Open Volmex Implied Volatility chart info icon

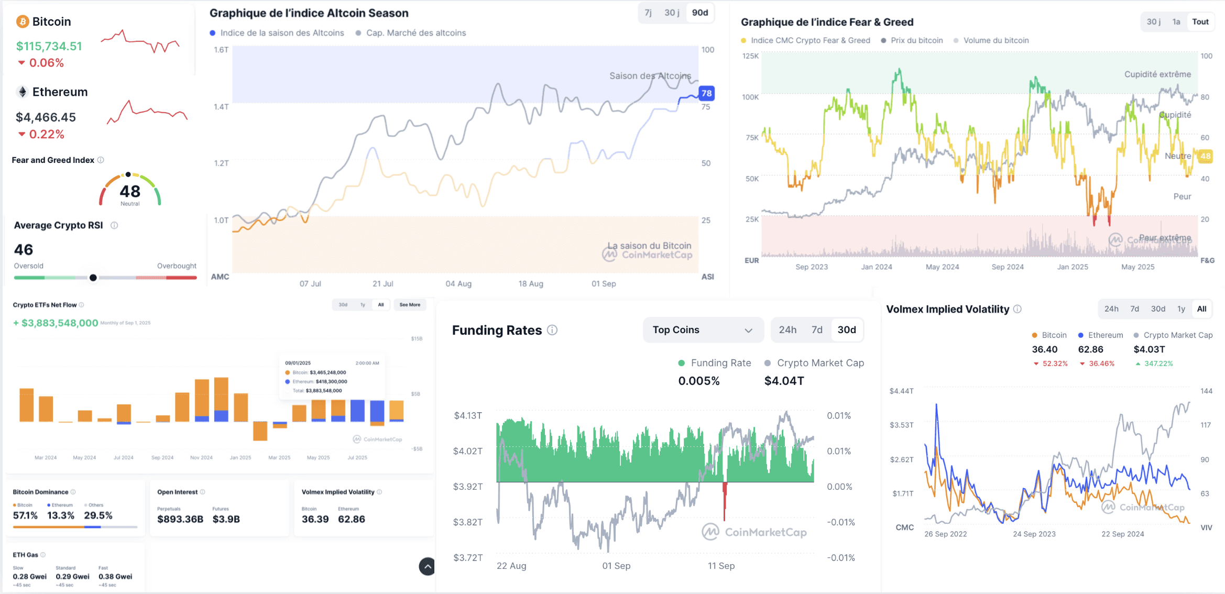pyautogui.click(x=1018, y=309)
